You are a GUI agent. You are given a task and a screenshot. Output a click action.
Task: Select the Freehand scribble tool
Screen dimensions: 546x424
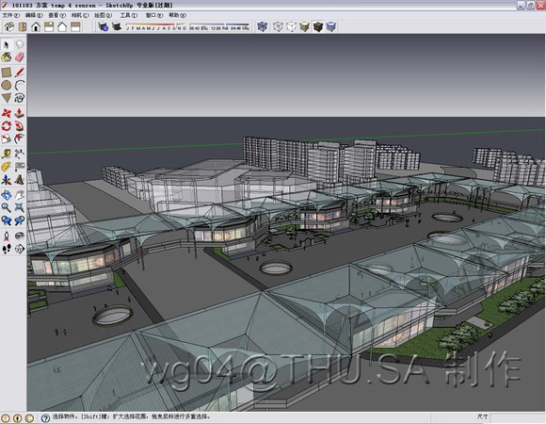coord(20,98)
